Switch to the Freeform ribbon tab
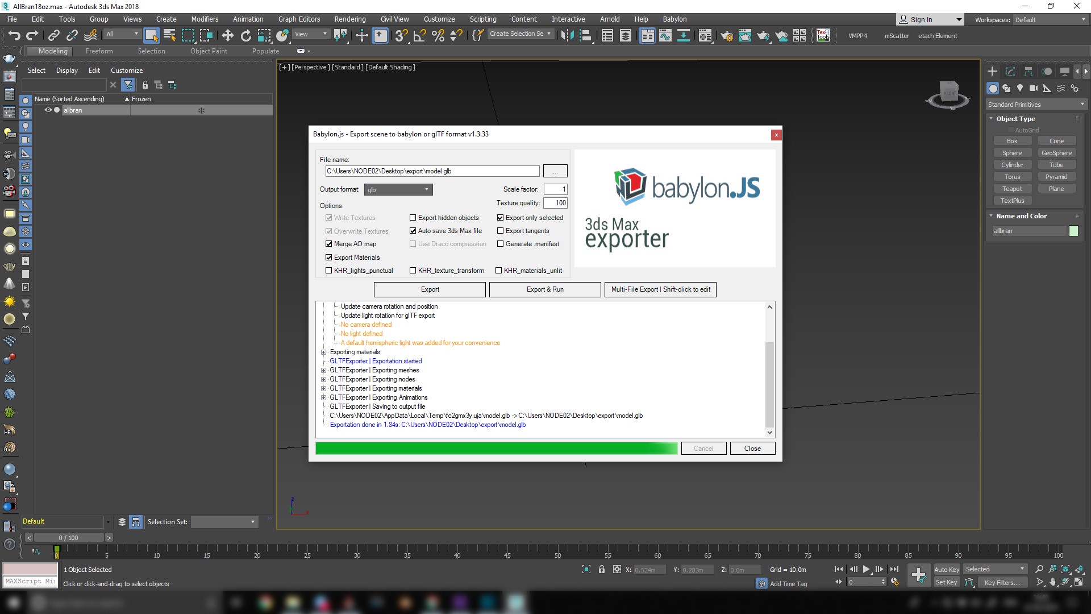Screen dimensions: 1091x614 tap(99, 51)
